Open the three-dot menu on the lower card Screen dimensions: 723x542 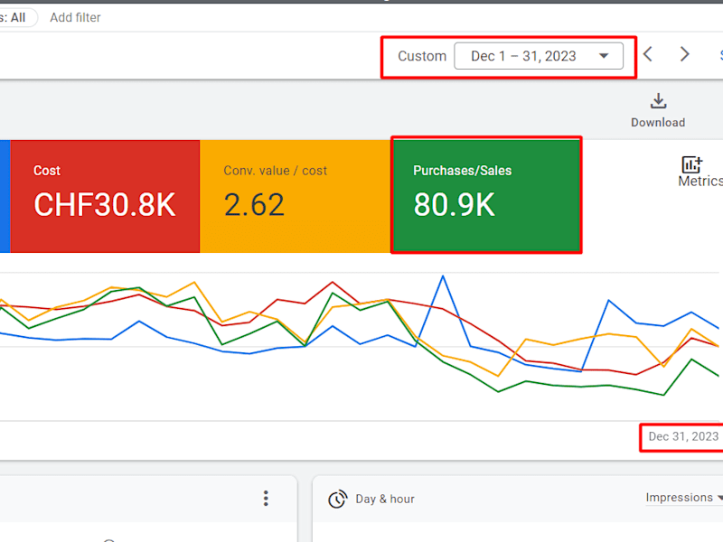[x=266, y=499]
